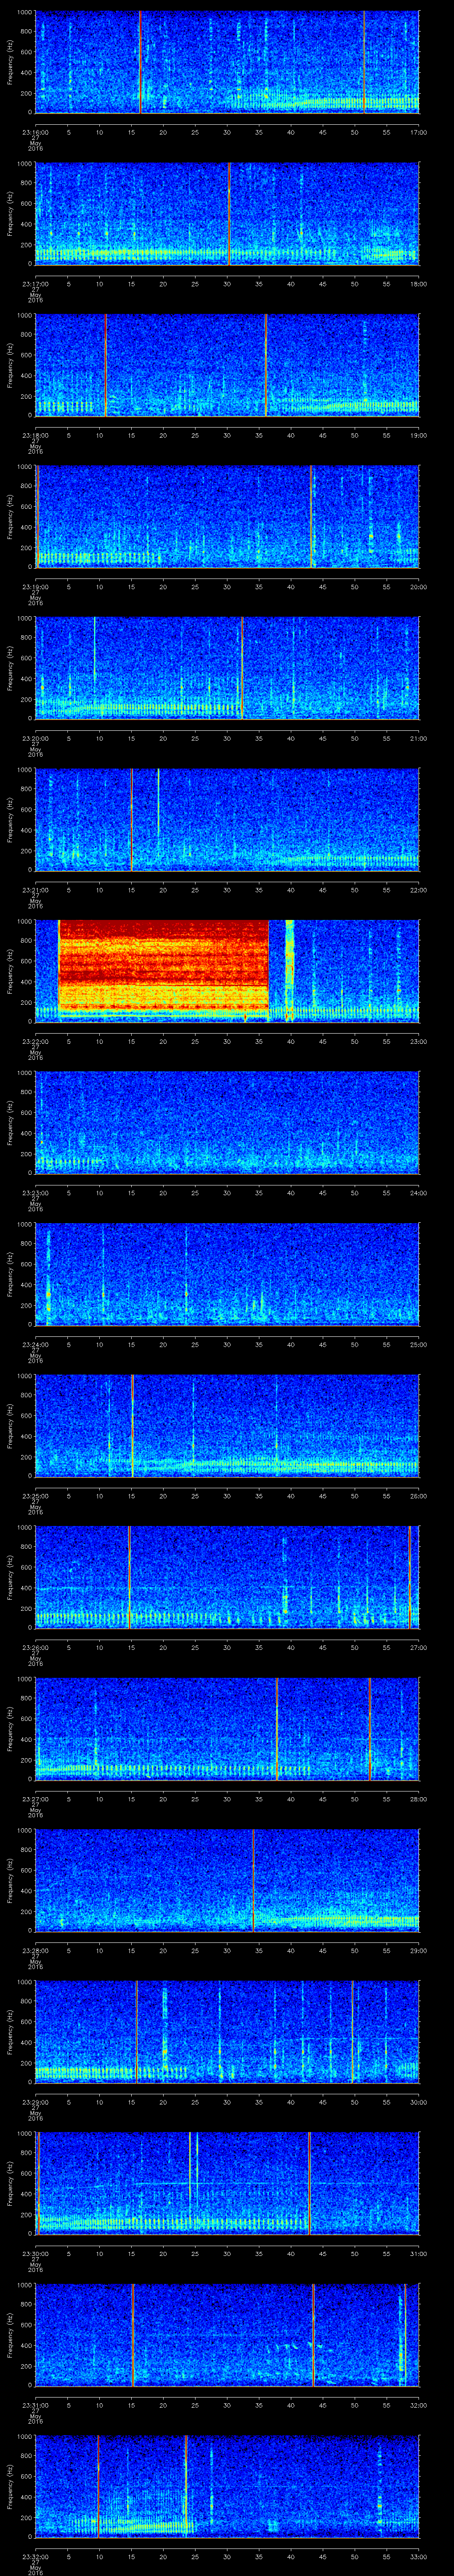Click the 23:20:00 start time label

[36, 738]
